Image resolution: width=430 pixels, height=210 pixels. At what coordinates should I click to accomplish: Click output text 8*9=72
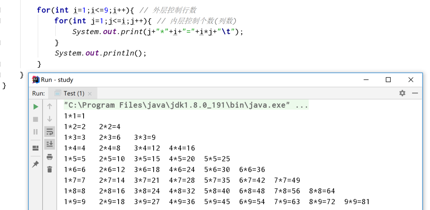(x=322, y=202)
